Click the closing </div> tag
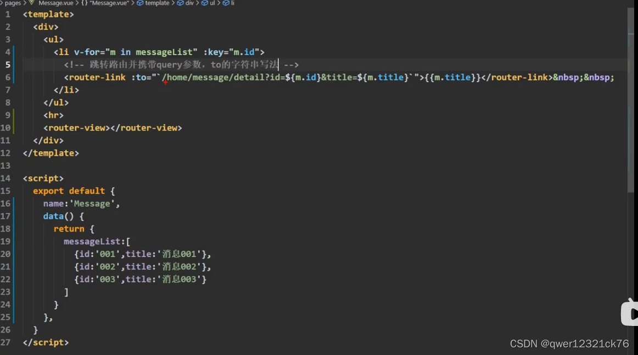Viewport: 638px width, 355px height. coord(48,140)
